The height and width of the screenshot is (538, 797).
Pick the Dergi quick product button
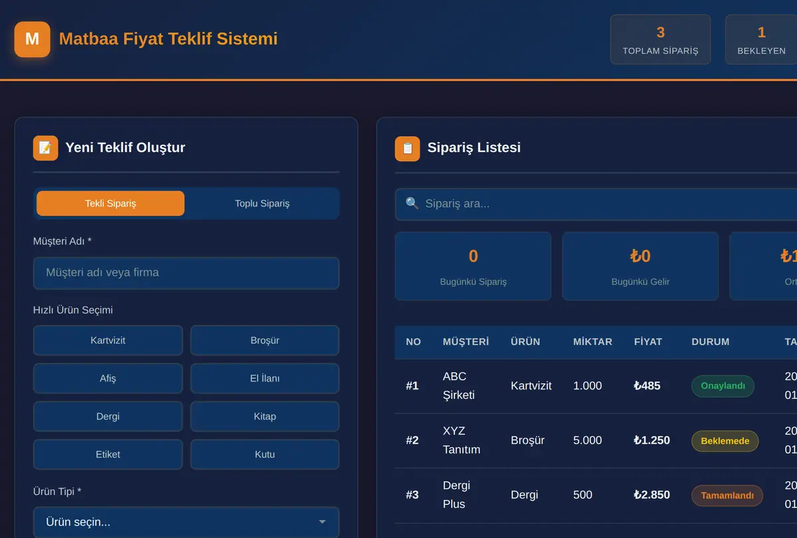(x=108, y=417)
